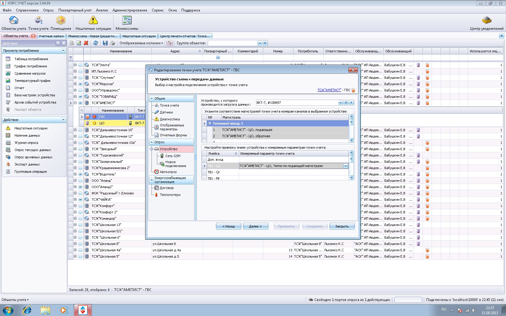Screen dimensions: 506x316
Task: Expand the ТСЖ"Элита" row
Action: [75, 65]
